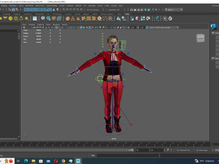Screen dimensions: 219x164
Task: Click the time slider ruler
Action: pos(105,144)
